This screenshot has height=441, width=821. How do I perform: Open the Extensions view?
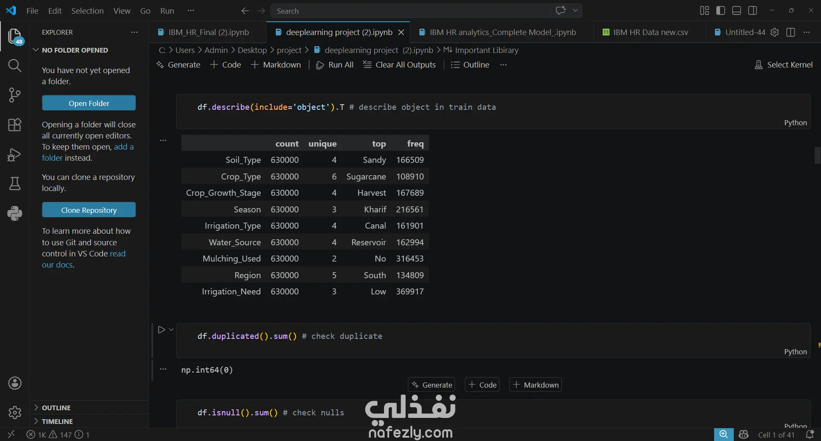[15, 125]
